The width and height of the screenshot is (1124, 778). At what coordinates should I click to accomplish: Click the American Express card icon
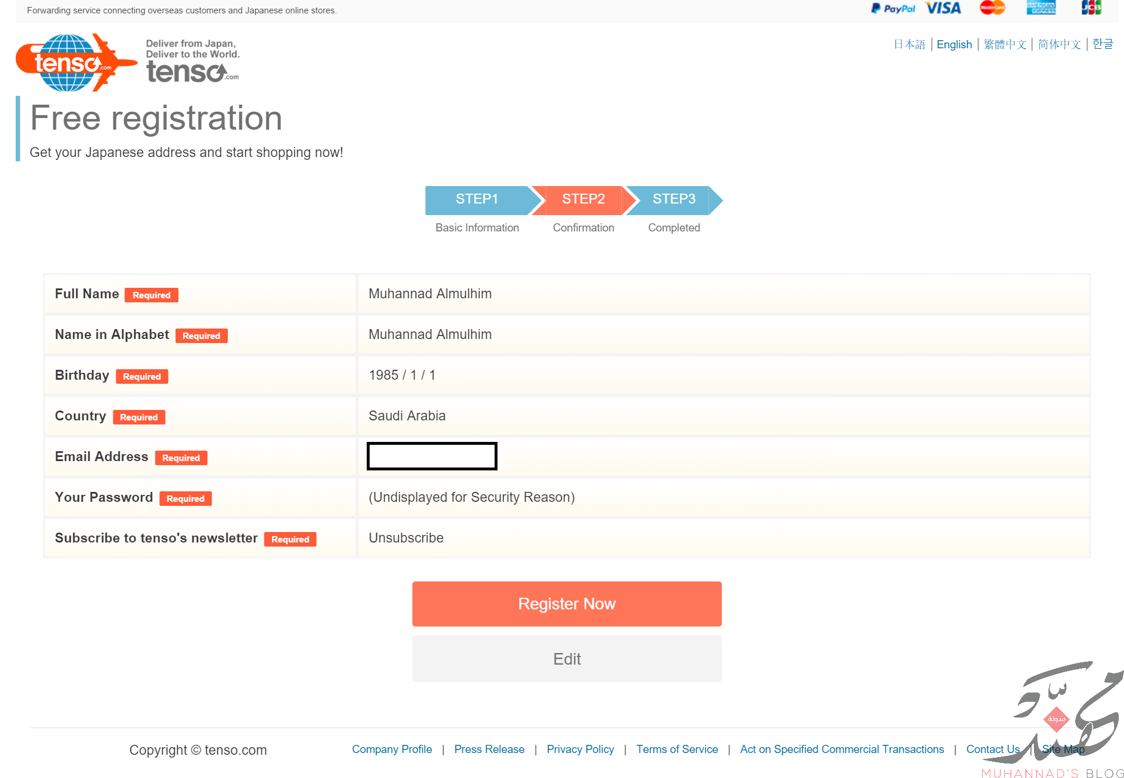tap(1040, 8)
